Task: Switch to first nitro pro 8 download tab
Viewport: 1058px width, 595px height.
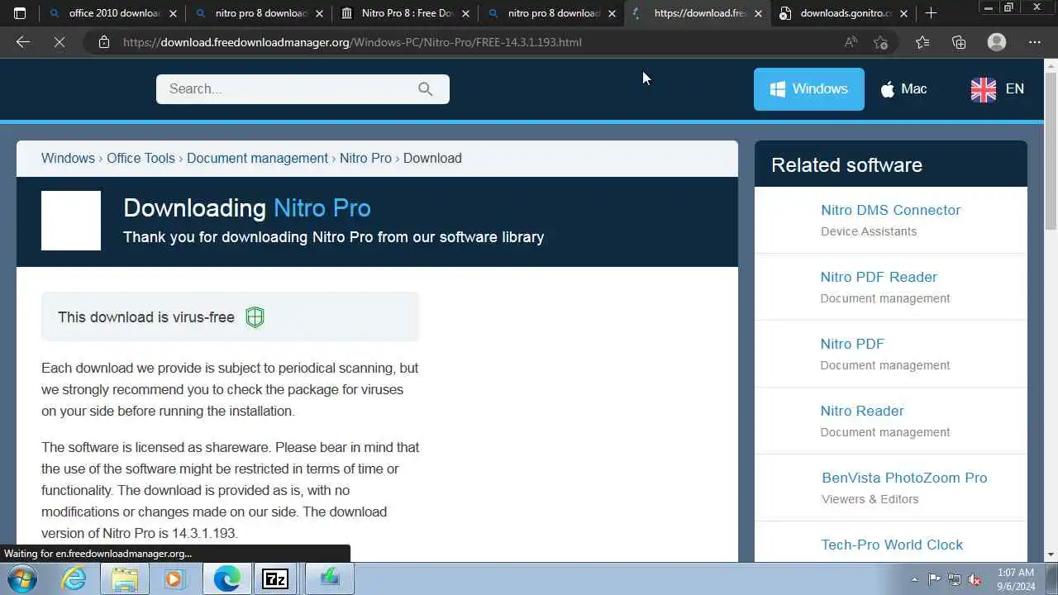Action: click(x=259, y=13)
